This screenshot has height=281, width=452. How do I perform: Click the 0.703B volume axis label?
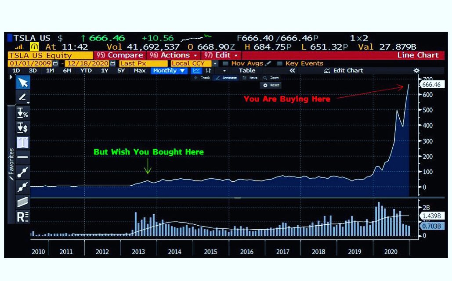click(x=431, y=226)
